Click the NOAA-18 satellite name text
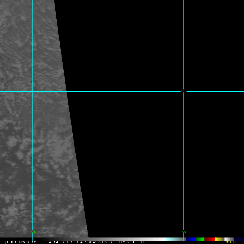The image size is (244, 244). (x=28, y=242)
